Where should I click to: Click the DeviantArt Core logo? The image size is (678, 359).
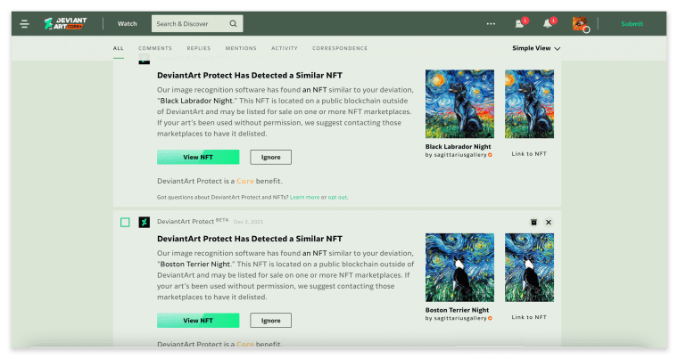point(65,23)
